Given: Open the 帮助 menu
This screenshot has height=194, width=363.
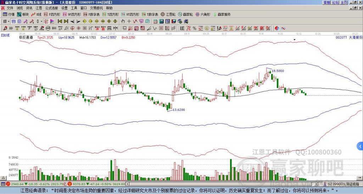Looking at the screenshot, I should click(x=109, y=8).
